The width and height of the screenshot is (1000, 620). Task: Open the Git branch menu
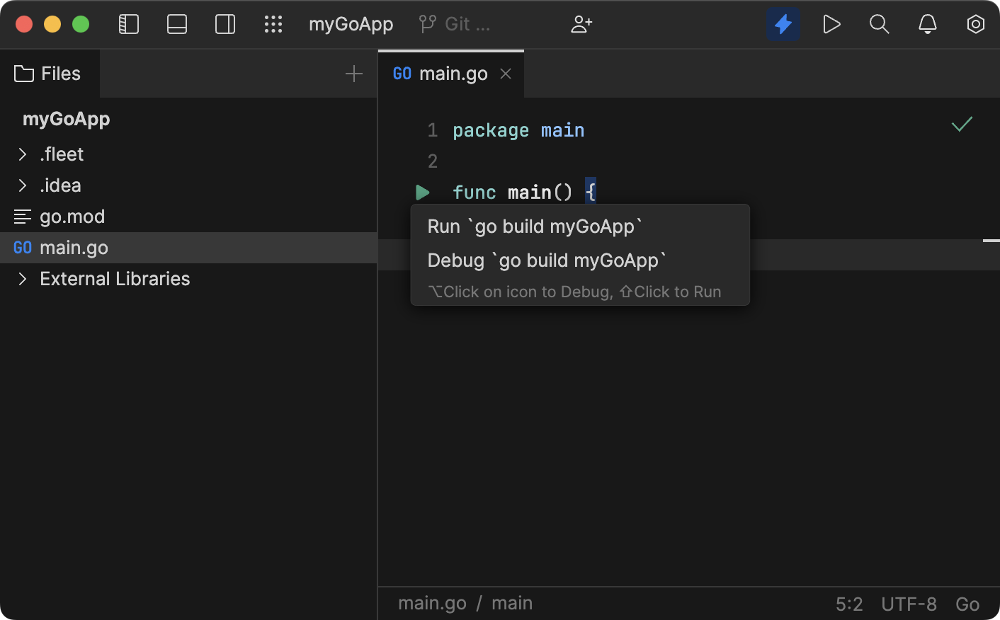click(453, 23)
